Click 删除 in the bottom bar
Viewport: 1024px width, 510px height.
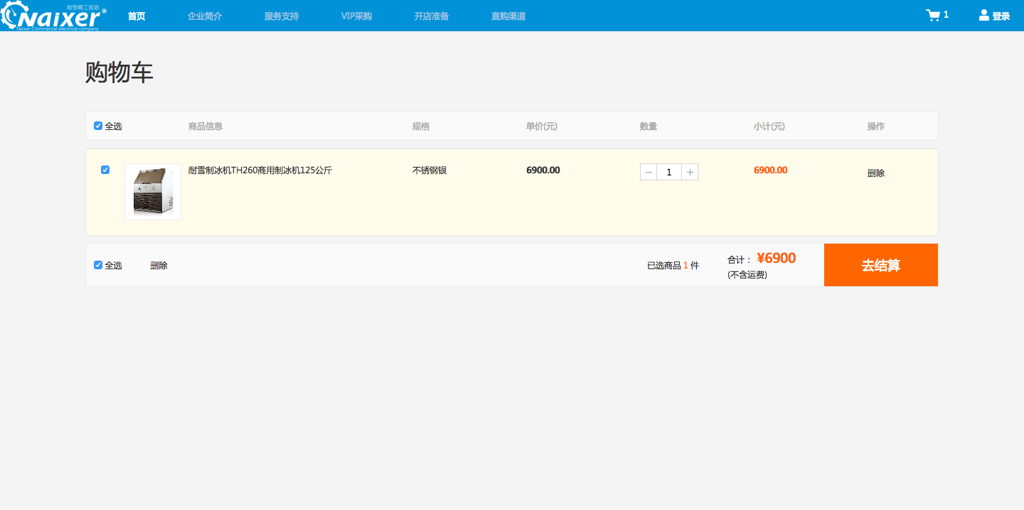coord(159,266)
